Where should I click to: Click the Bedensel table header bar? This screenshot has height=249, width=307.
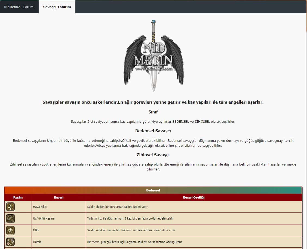[x=153, y=190]
